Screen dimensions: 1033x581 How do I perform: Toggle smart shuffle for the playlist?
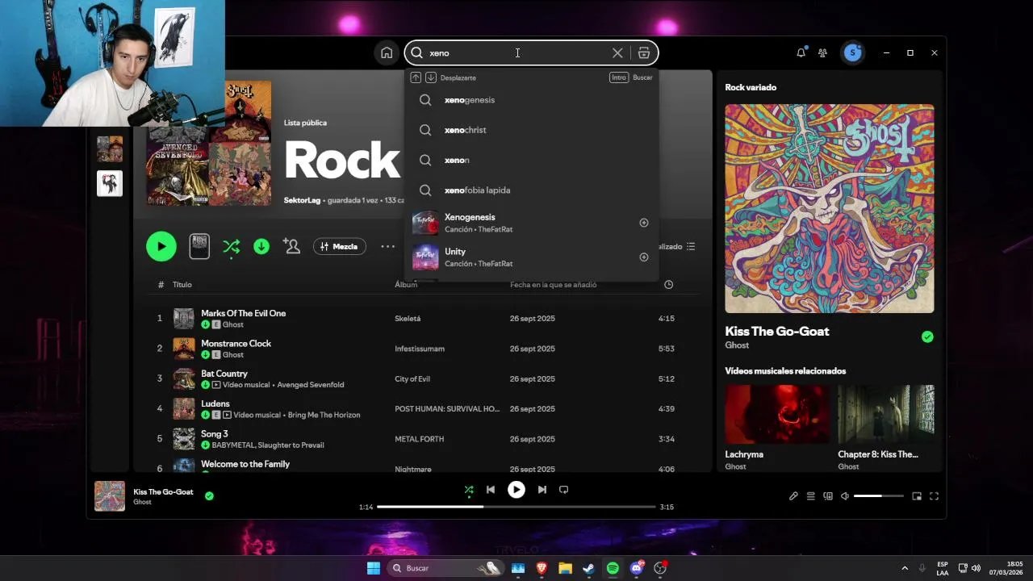tap(231, 247)
